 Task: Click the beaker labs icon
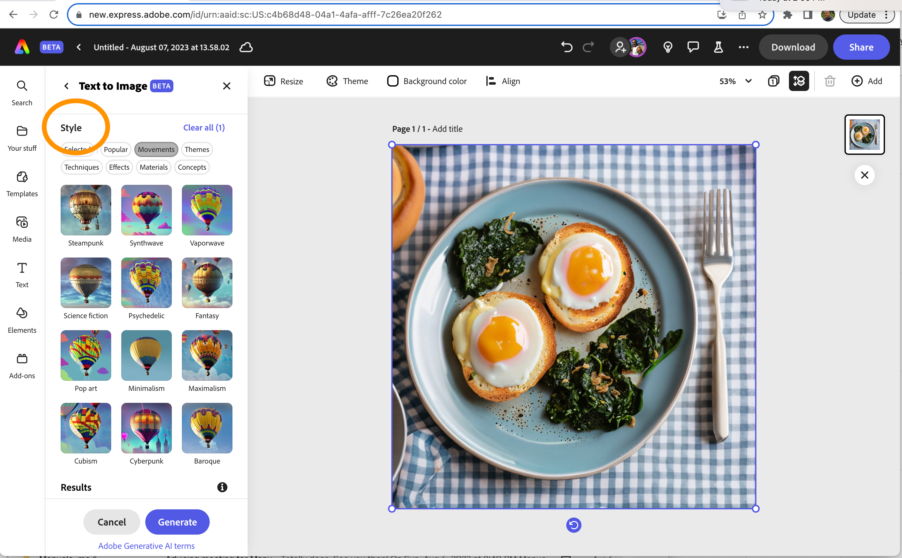pos(718,47)
